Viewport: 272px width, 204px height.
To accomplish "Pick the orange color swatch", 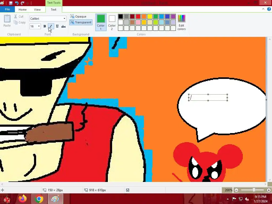I will coord(144,16).
